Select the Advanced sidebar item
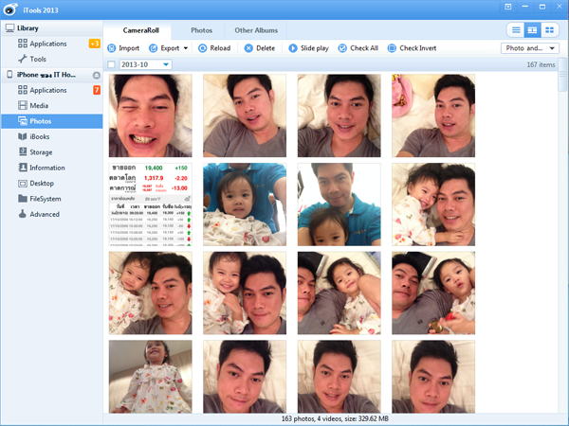 (x=44, y=214)
